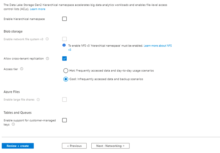Click the Blob storage section heading

click(x=13, y=31)
